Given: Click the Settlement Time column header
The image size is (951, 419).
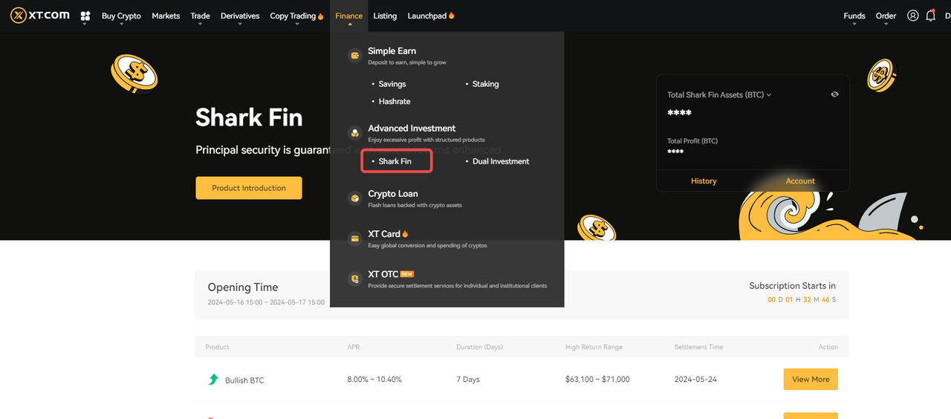Looking at the screenshot, I should coord(698,347).
